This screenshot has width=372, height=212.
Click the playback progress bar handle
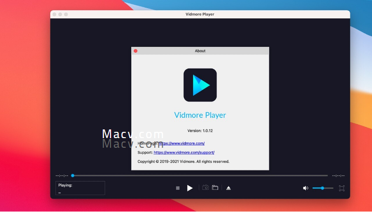point(73,176)
